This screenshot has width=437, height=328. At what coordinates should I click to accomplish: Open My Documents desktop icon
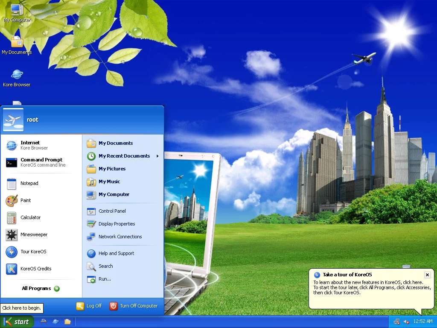coord(17,45)
